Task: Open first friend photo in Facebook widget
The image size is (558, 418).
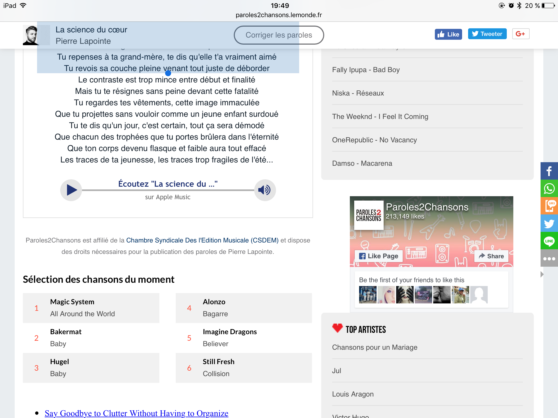Action: point(368,295)
